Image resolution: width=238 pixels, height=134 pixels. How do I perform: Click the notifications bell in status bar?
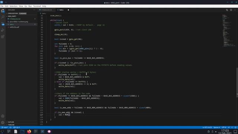235,127
